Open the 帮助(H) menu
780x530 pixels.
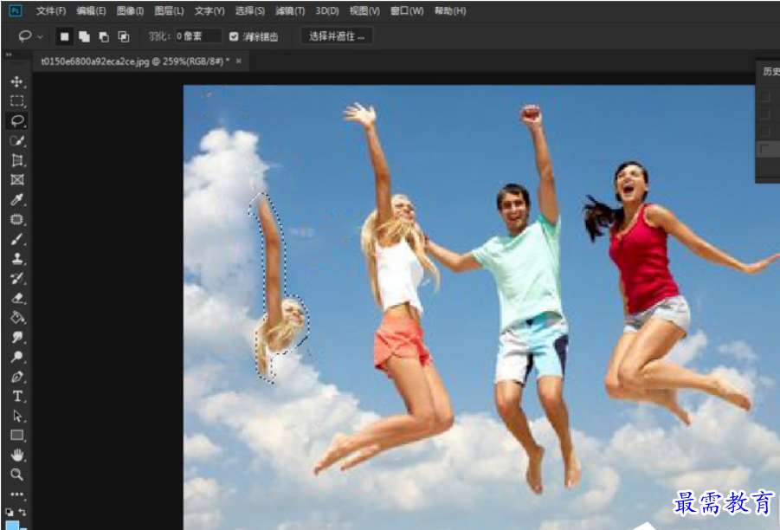[x=449, y=10]
